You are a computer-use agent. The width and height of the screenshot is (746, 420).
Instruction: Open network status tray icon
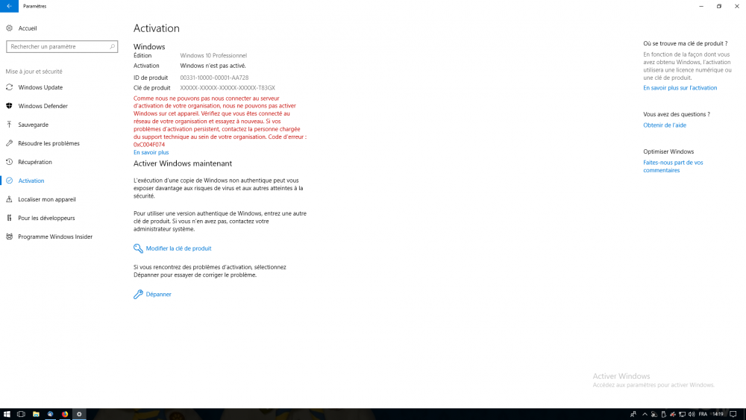tap(682, 414)
